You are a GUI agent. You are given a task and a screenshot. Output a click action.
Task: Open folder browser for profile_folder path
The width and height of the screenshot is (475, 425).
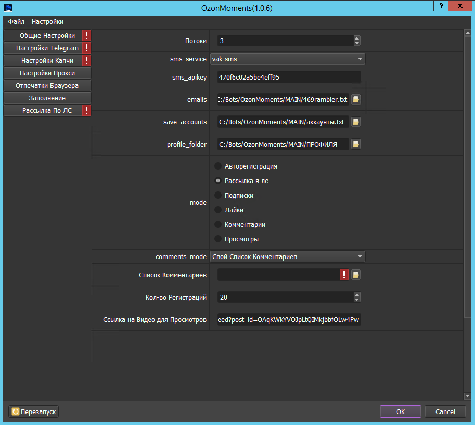[356, 144]
